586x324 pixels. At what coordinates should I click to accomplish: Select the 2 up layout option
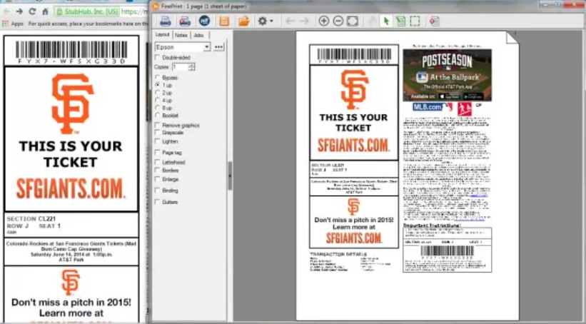coord(157,93)
